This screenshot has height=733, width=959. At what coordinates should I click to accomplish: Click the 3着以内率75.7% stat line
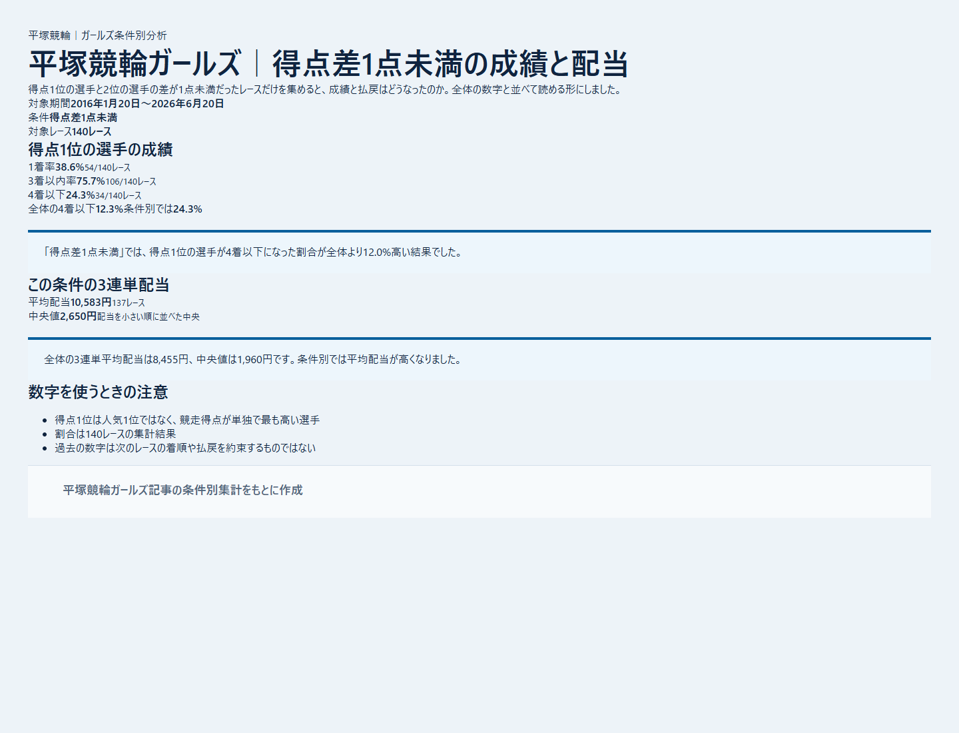click(x=93, y=181)
